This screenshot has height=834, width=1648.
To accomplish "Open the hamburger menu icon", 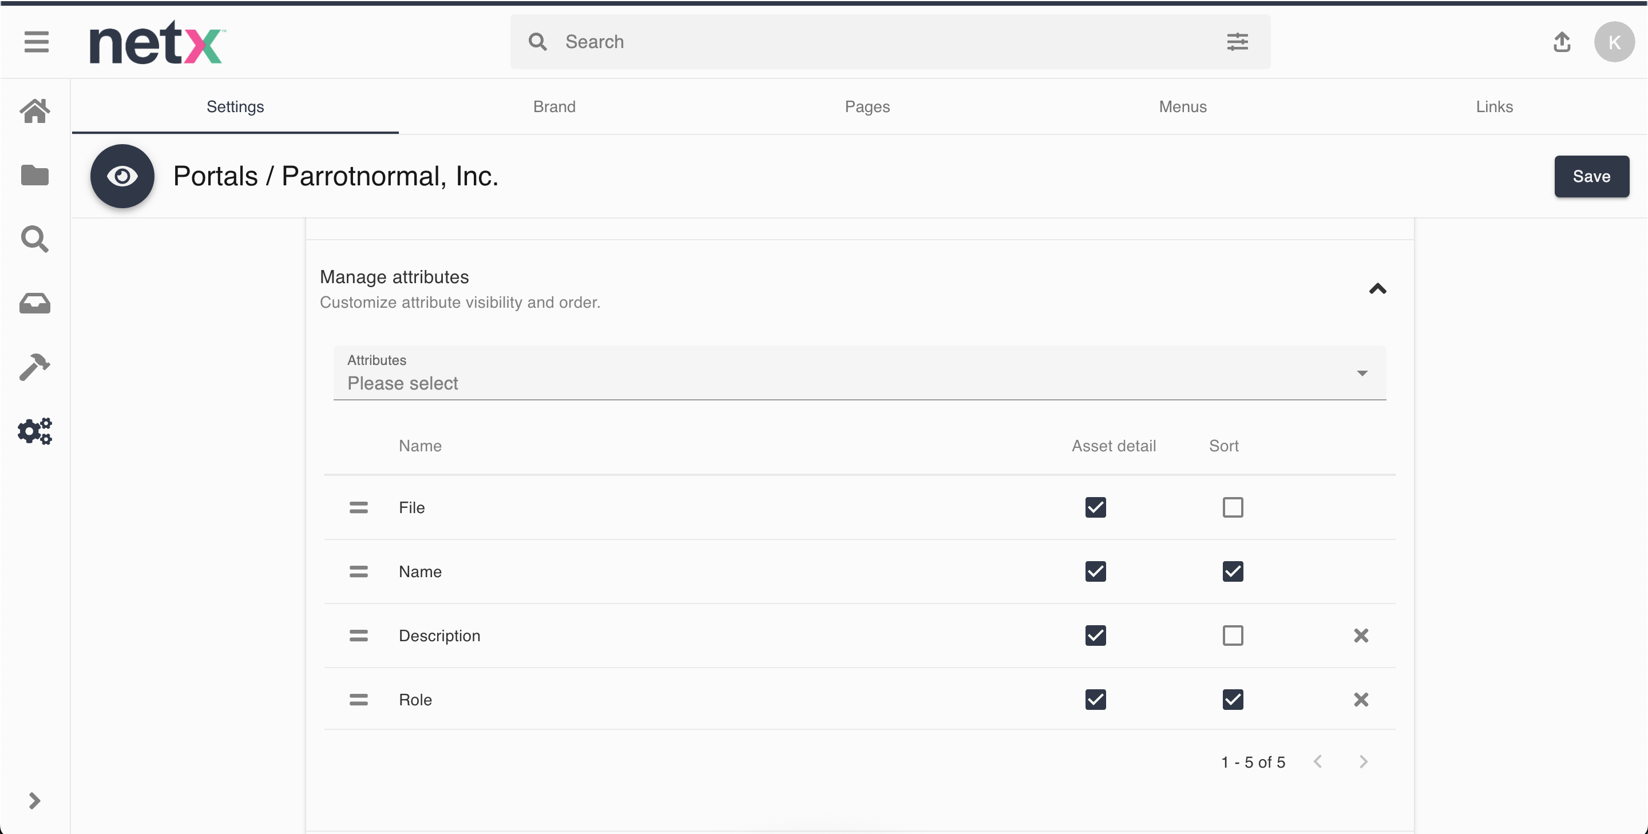I will (x=37, y=42).
